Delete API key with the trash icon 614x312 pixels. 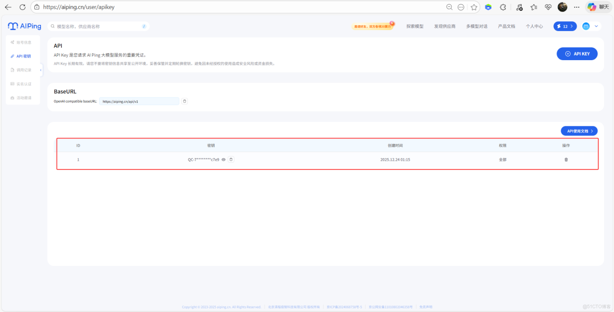coord(566,160)
